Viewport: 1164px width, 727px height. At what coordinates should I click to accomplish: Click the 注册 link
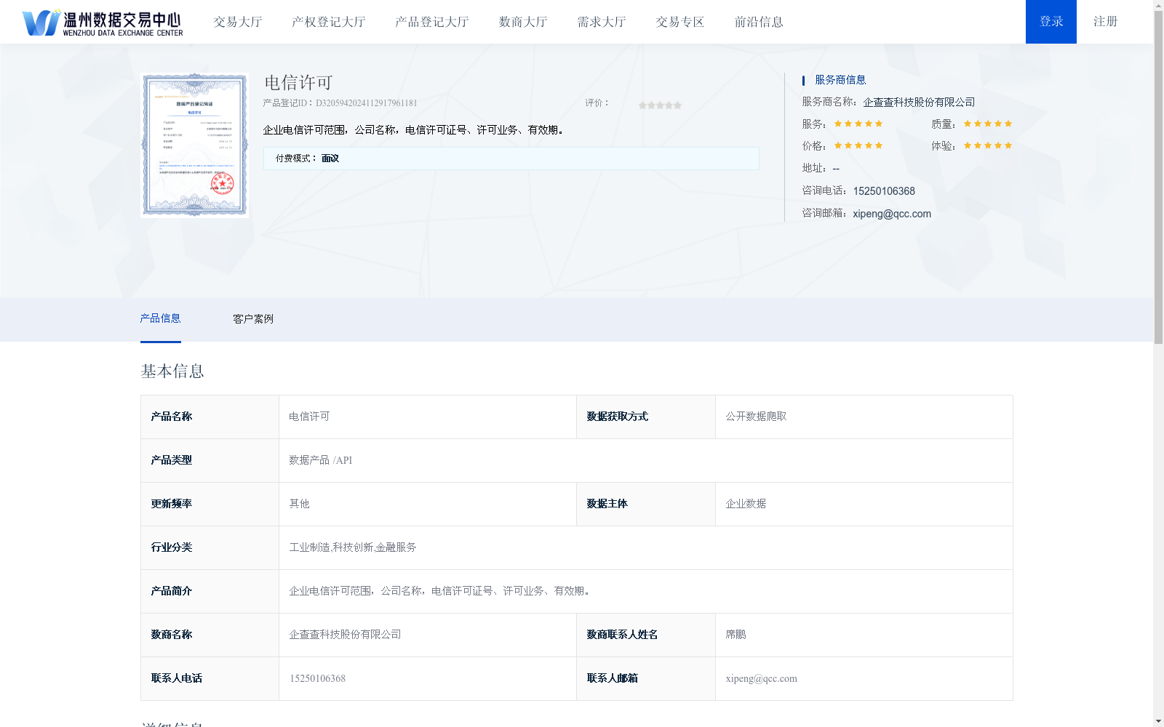[1106, 22]
